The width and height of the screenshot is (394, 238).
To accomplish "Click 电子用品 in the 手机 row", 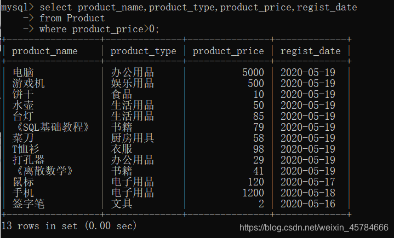I will (x=133, y=193).
